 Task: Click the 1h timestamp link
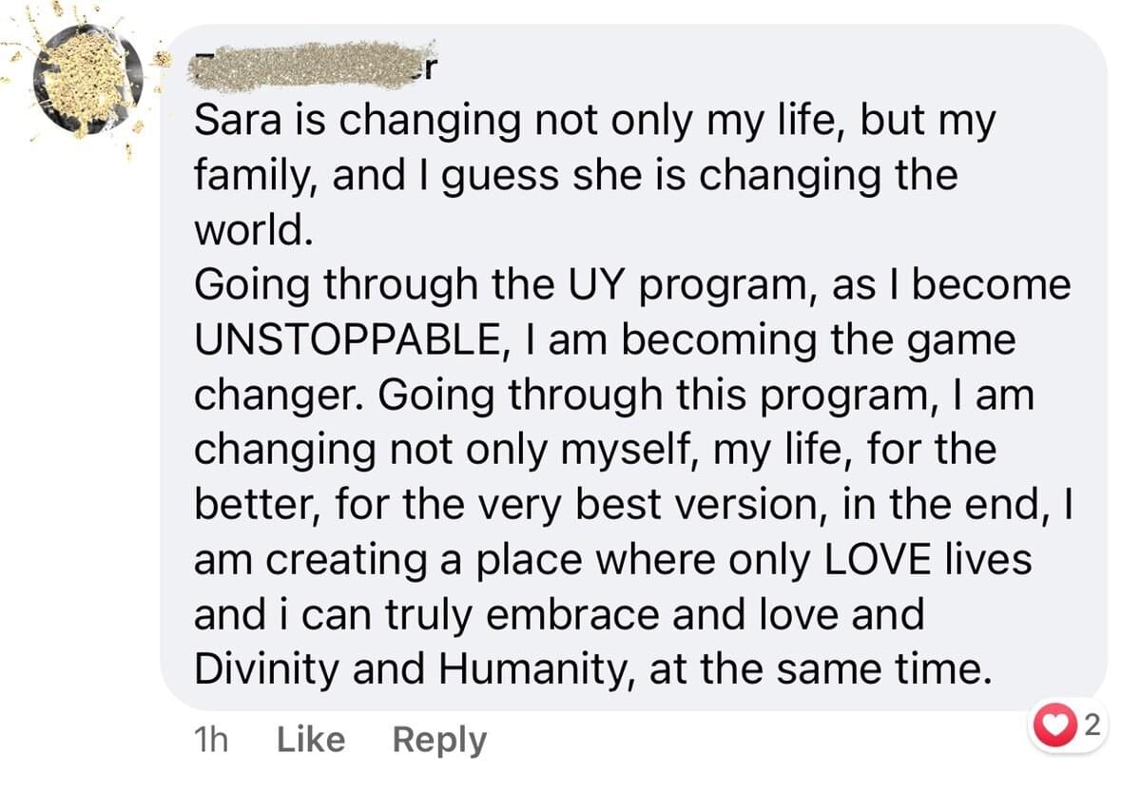[x=211, y=740]
